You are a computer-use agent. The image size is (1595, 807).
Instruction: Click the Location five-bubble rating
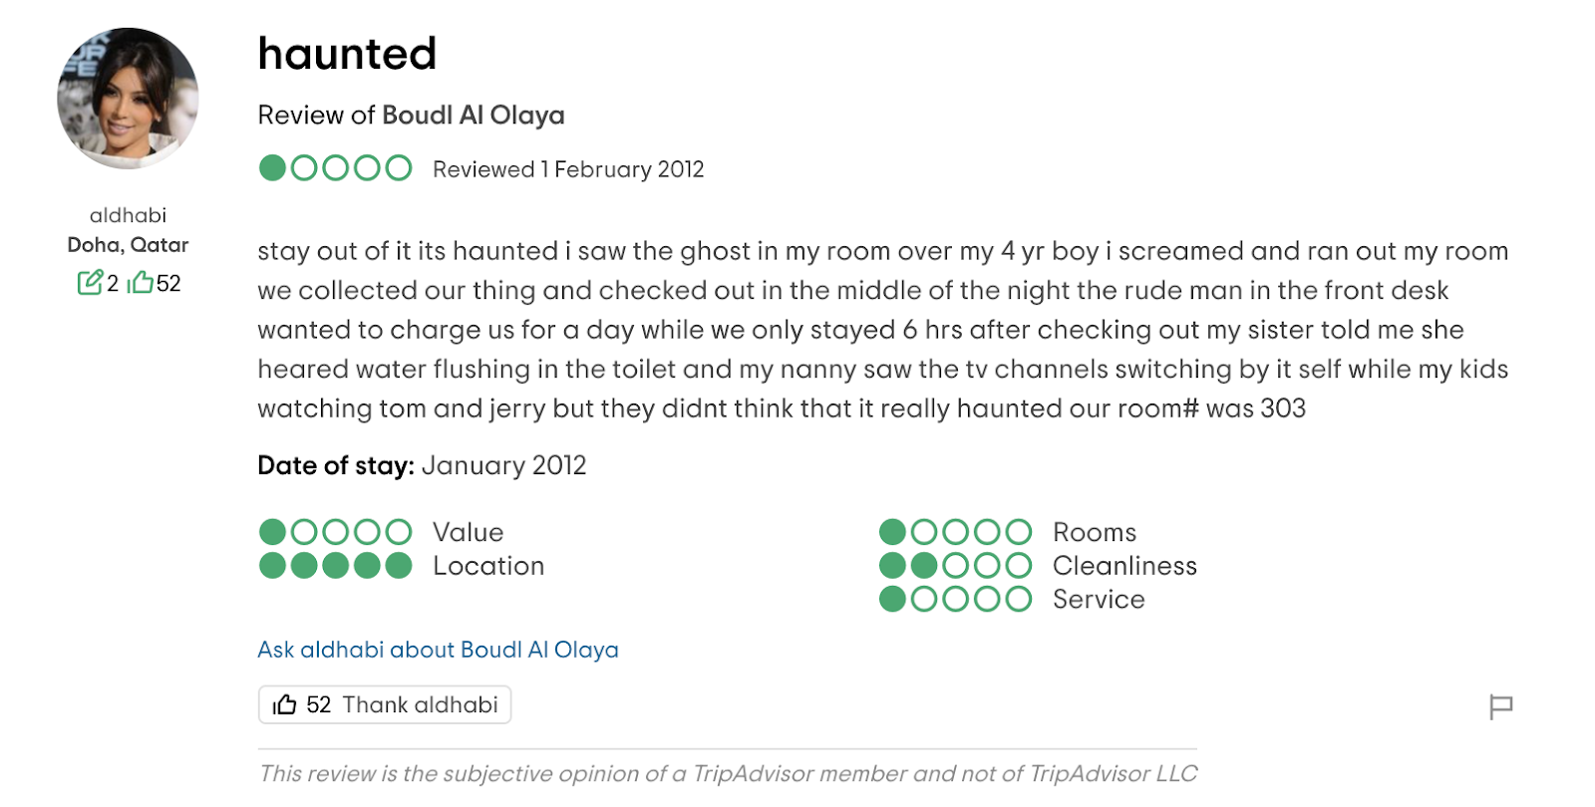[x=335, y=566]
